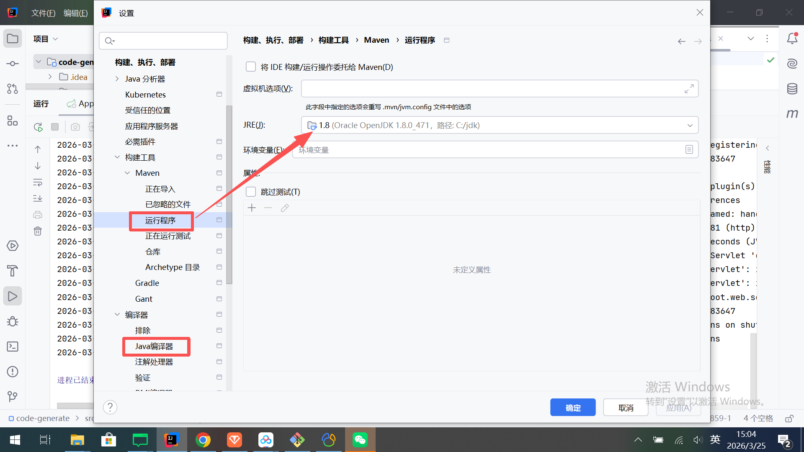Click the add property plus icon
This screenshot has width=804, height=452.
point(252,208)
